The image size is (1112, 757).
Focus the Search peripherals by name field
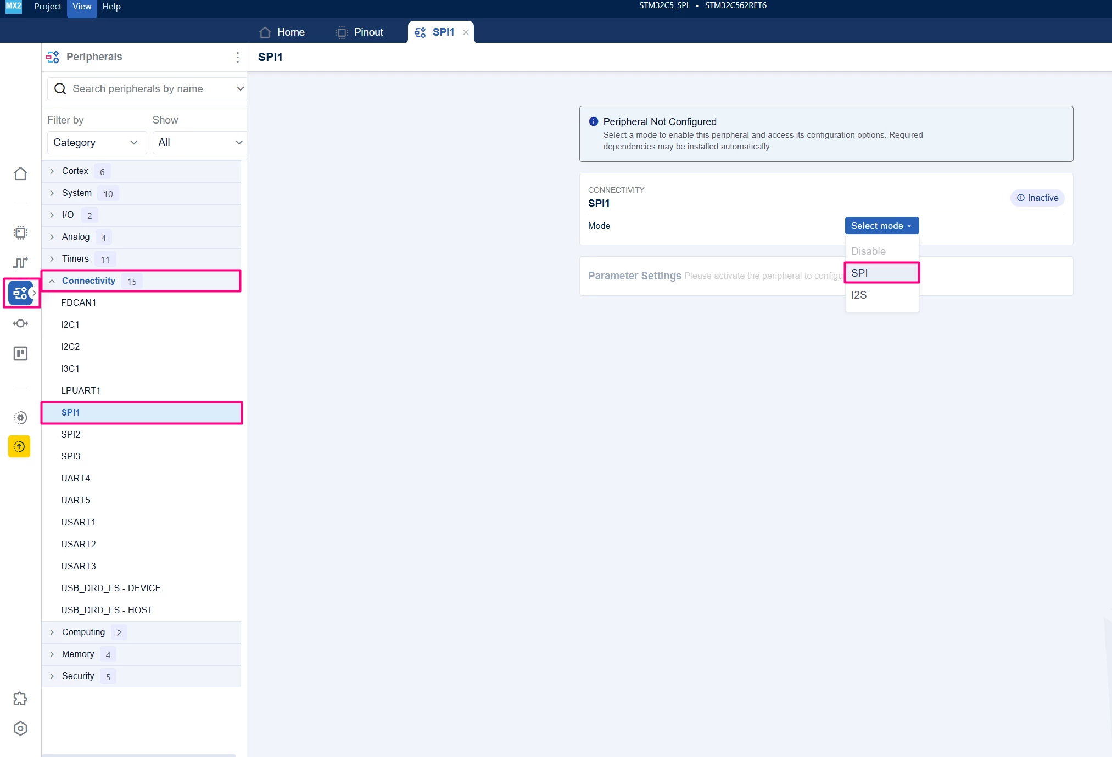pyautogui.click(x=146, y=89)
